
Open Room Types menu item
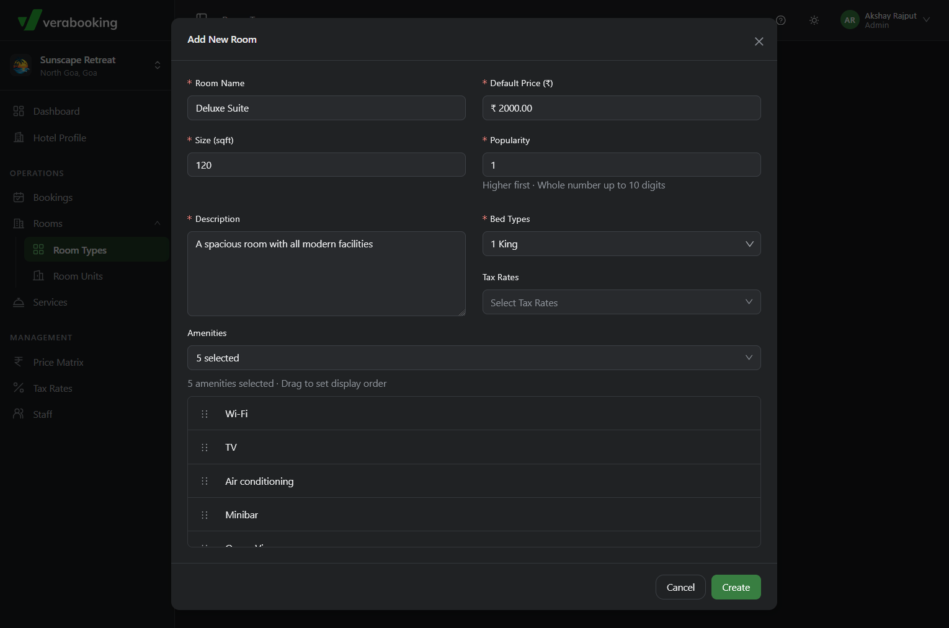96,250
